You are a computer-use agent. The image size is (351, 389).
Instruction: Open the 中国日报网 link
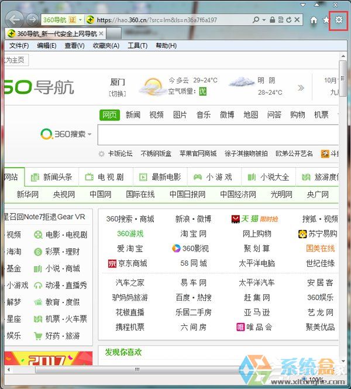(x=188, y=194)
